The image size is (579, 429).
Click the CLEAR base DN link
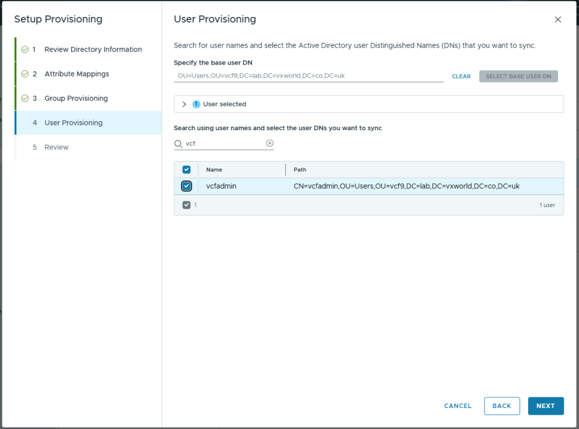click(x=461, y=76)
